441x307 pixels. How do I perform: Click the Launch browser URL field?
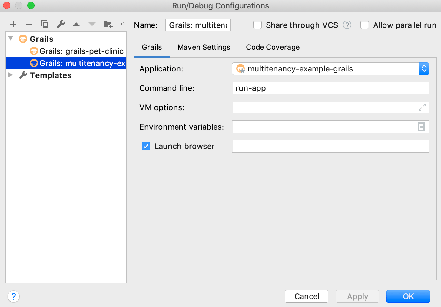[331, 146]
